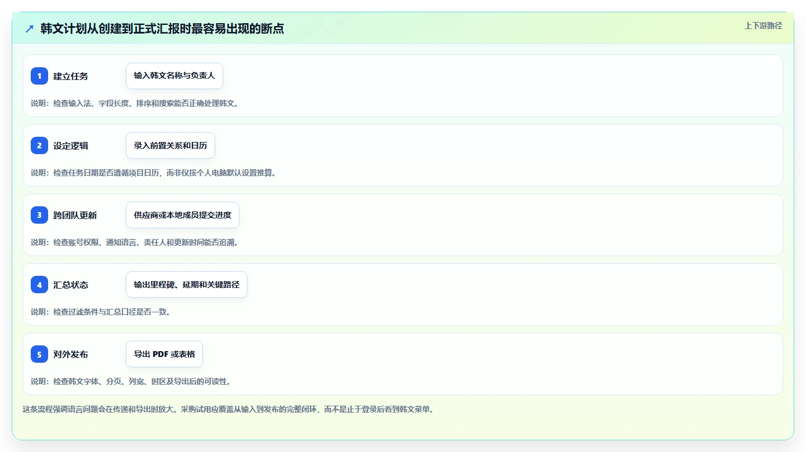Click step number 2 badge for 设定逻辑
806x452 pixels.
coord(39,145)
